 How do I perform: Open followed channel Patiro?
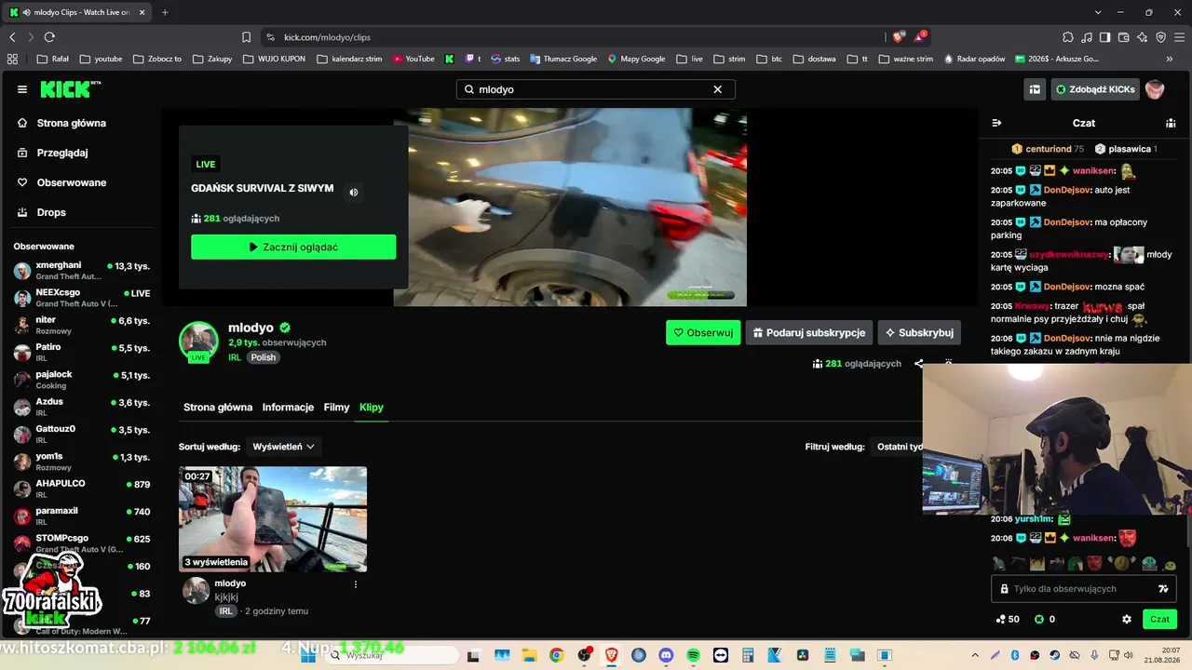point(82,352)
